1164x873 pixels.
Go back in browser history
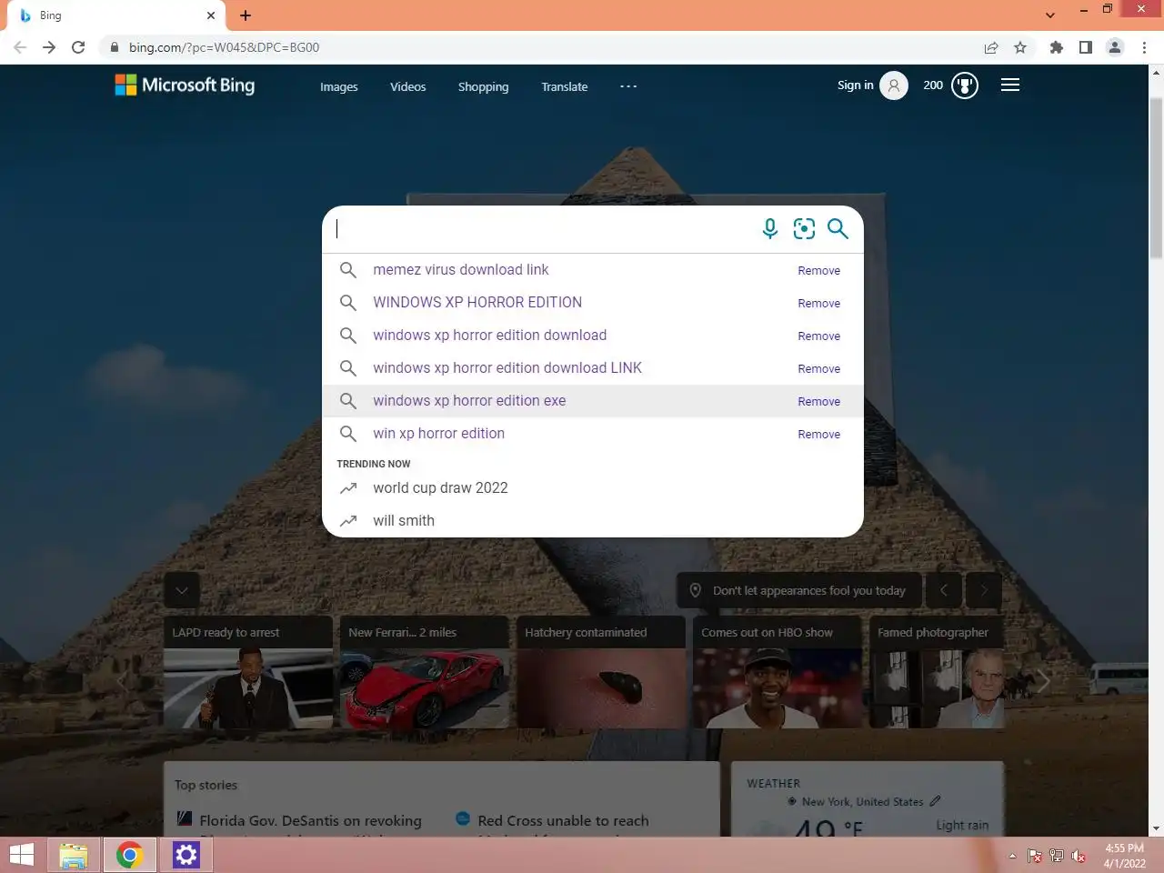pyautogui.click(x=20, y=47)
